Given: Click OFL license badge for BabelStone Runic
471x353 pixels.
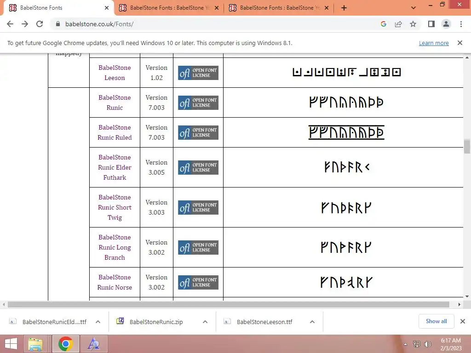Looking at the screenshot, I should tap(198, 102).
